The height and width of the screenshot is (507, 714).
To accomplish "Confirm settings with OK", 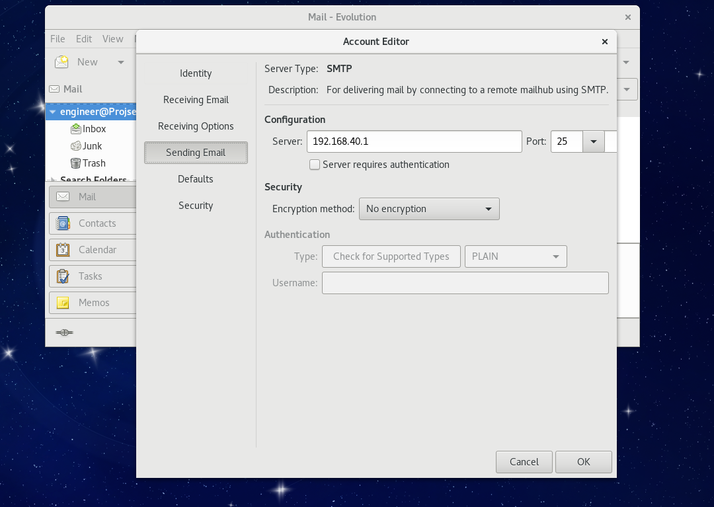I will (583, 461).
